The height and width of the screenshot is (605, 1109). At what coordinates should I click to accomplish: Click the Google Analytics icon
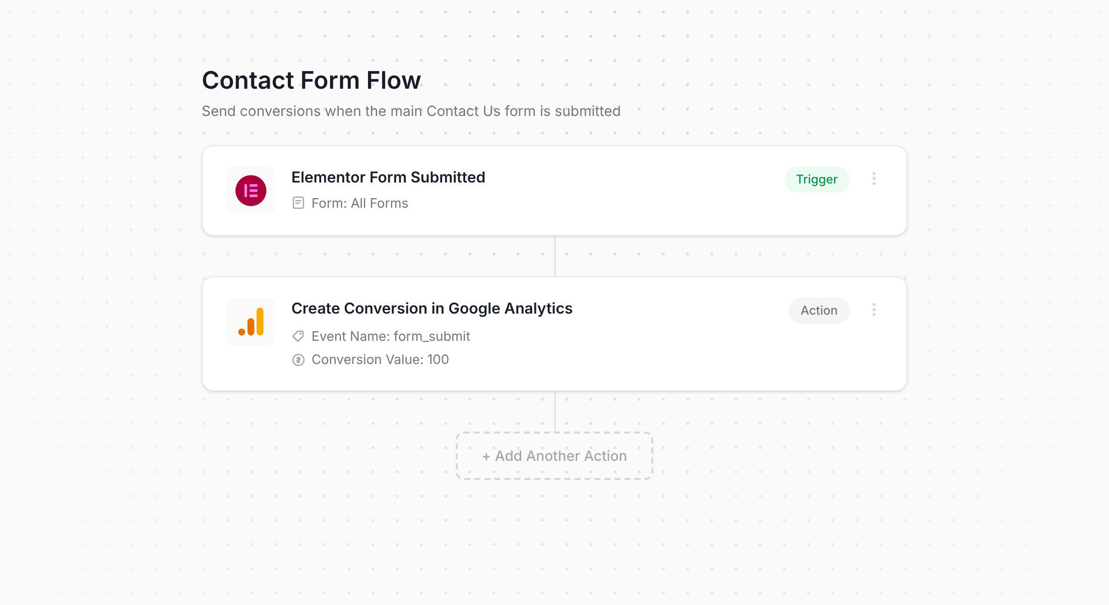point(251,322)
